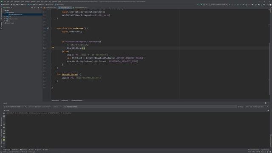Open the Terminal tool window tab

point(24,150)
